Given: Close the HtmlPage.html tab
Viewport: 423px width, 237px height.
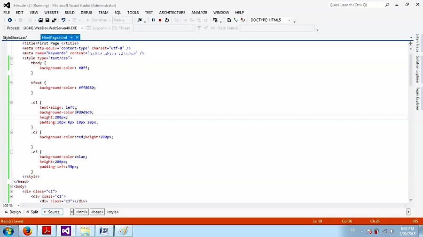Looking at the screenshot, I should (77, 37).
